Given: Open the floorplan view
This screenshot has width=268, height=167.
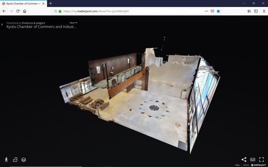Looking at the screenshot, I should click(x=15, y=159).
